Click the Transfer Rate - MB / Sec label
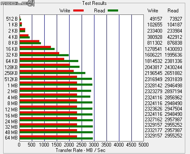This screenshot has height=154, width=190. coord(80,150)
